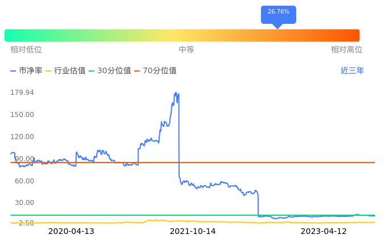Toggle the 行业估值 legend series
Image resolution: width=390 pixels, height=251 pixels.
[65, 71]
